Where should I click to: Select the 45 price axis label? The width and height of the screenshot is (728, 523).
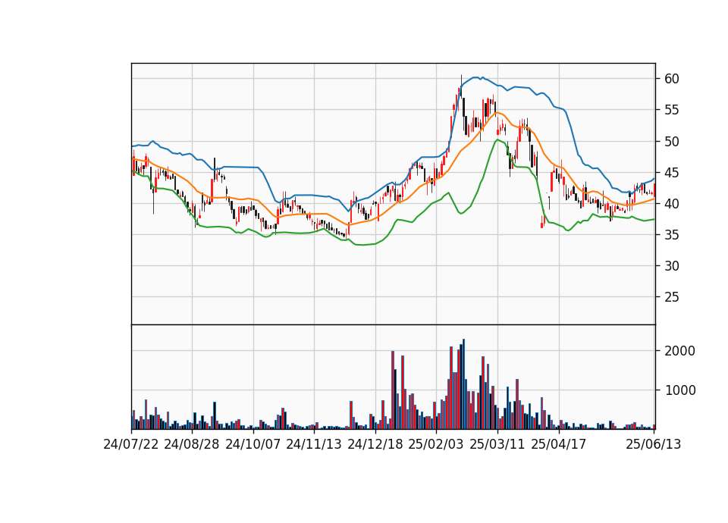[x=672, y=173]
